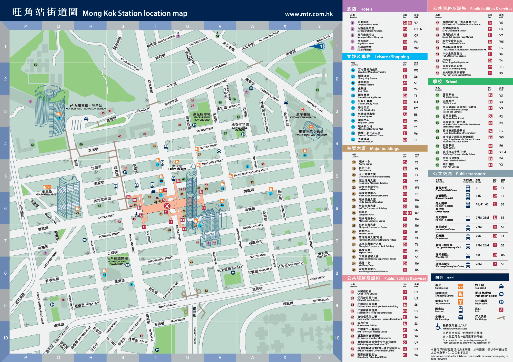Image resolution: width=513 pixels, height=362 pixels.
Task: Select exit C4 marker on the map
Action: pos(182,220)
